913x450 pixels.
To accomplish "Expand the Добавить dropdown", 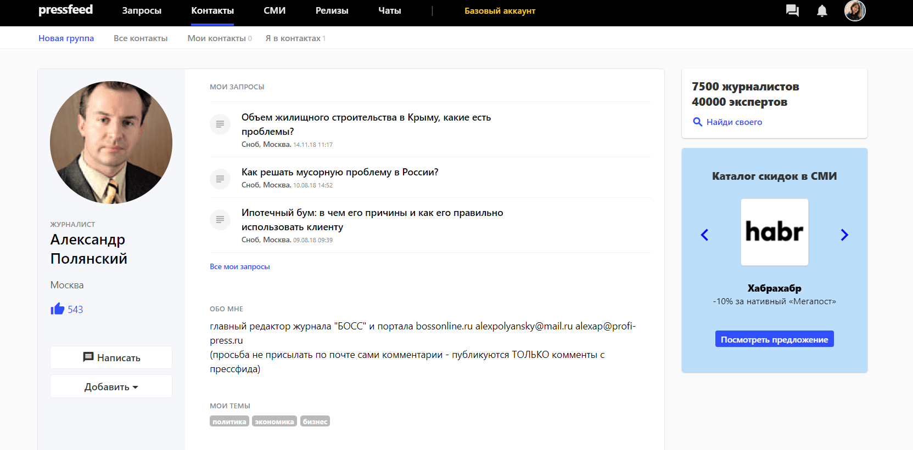I will pyautogui.click(x=111, y=387).
